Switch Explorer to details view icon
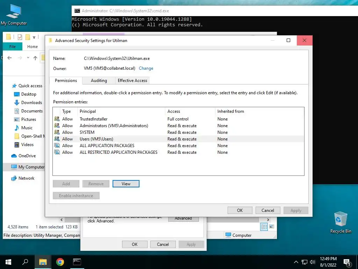This screenshot has width=358, height=269. click(264, 227)
